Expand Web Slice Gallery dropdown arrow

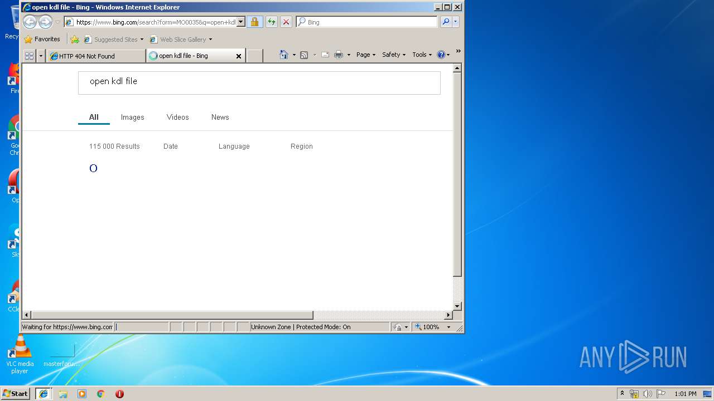[210, 40]
